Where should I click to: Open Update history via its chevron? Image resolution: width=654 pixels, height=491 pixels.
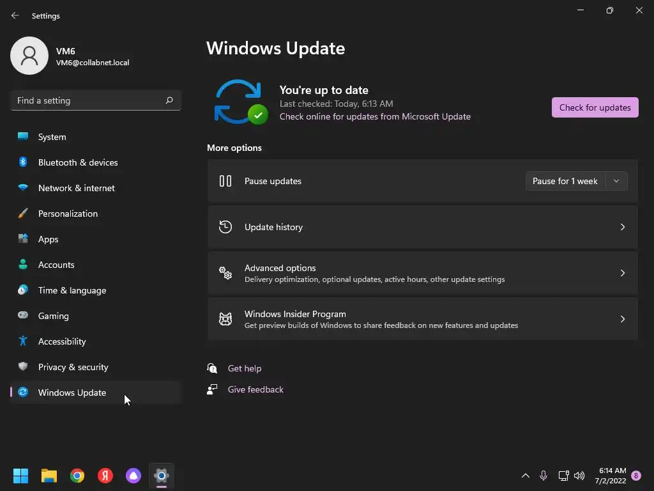[622, 227]
